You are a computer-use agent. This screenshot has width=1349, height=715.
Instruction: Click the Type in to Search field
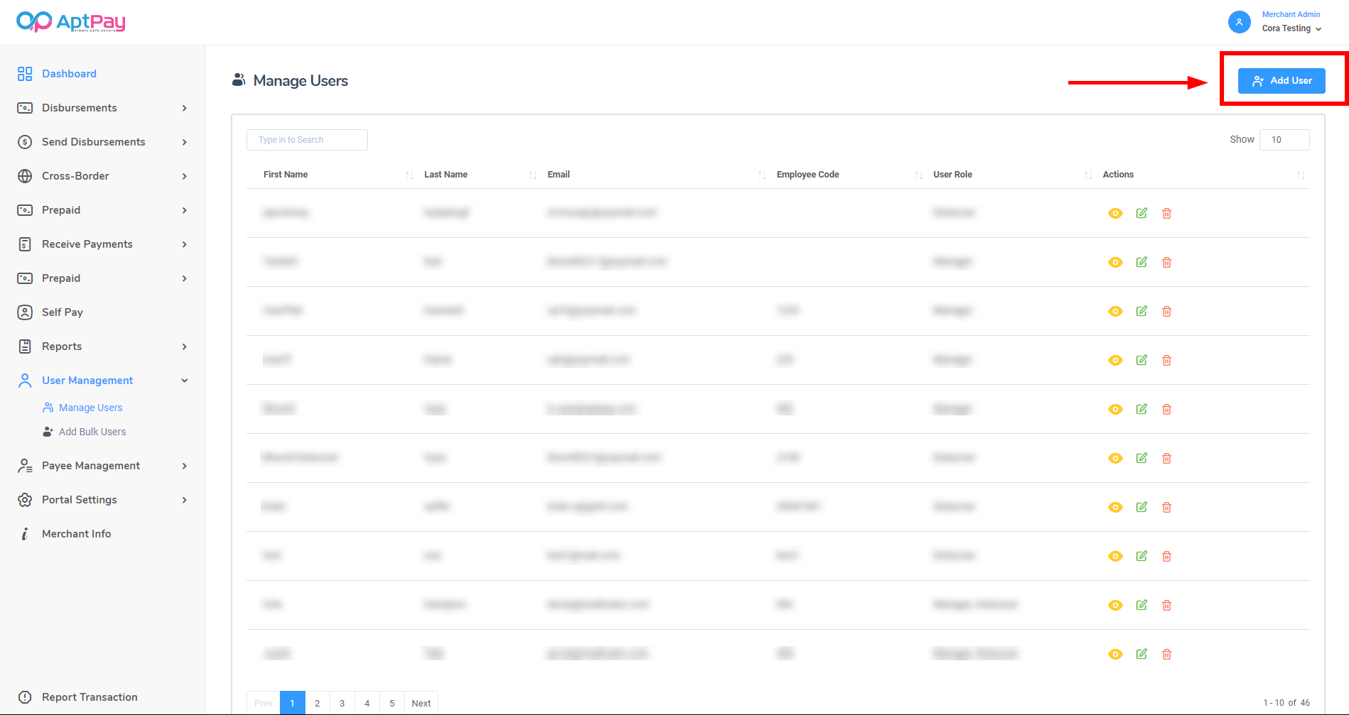click(x=307, y=140)
